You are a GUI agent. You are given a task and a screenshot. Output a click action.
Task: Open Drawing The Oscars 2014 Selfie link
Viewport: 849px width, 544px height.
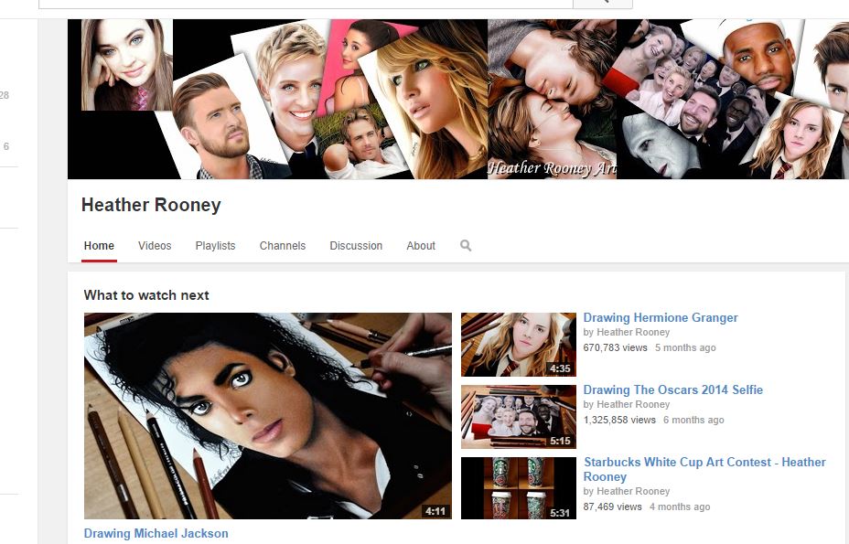pos(673,389)
